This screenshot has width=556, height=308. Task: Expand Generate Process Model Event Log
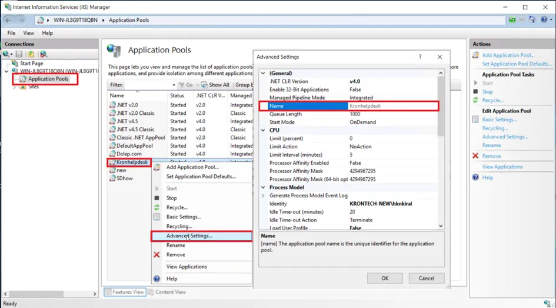click(263, 196)
